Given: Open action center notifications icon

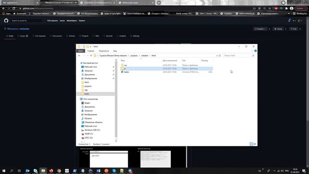Looking at the screenshot, I should coord(304,171).
